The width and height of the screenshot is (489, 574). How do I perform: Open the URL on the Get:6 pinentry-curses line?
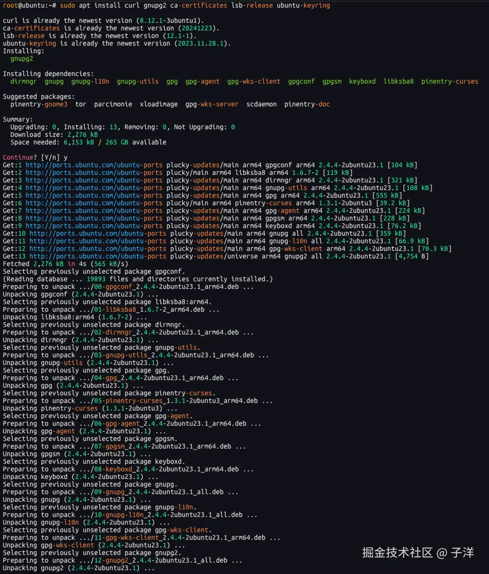[x=94, y=203]
